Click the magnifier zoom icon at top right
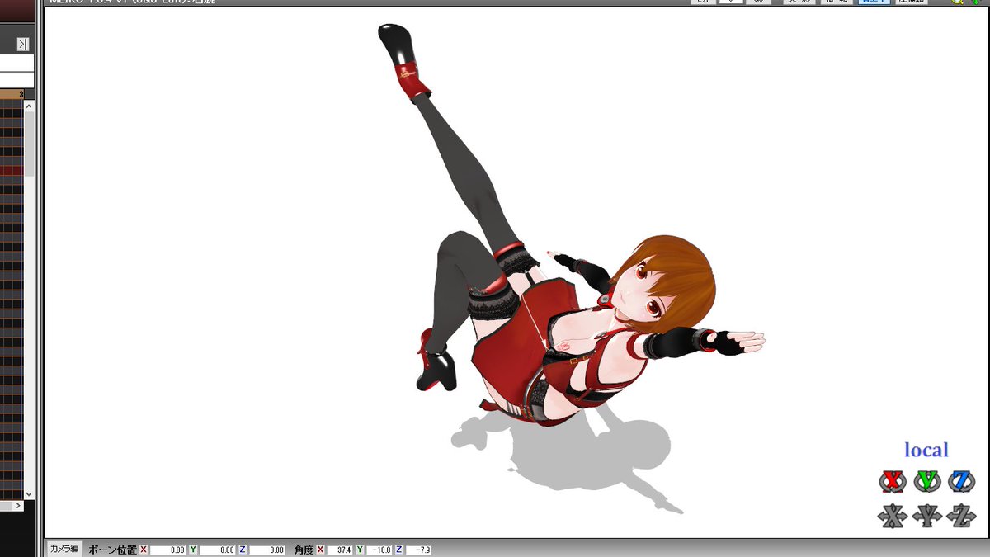Image resolution: width=990 pixels, height=557 pixels. point(957,2)
